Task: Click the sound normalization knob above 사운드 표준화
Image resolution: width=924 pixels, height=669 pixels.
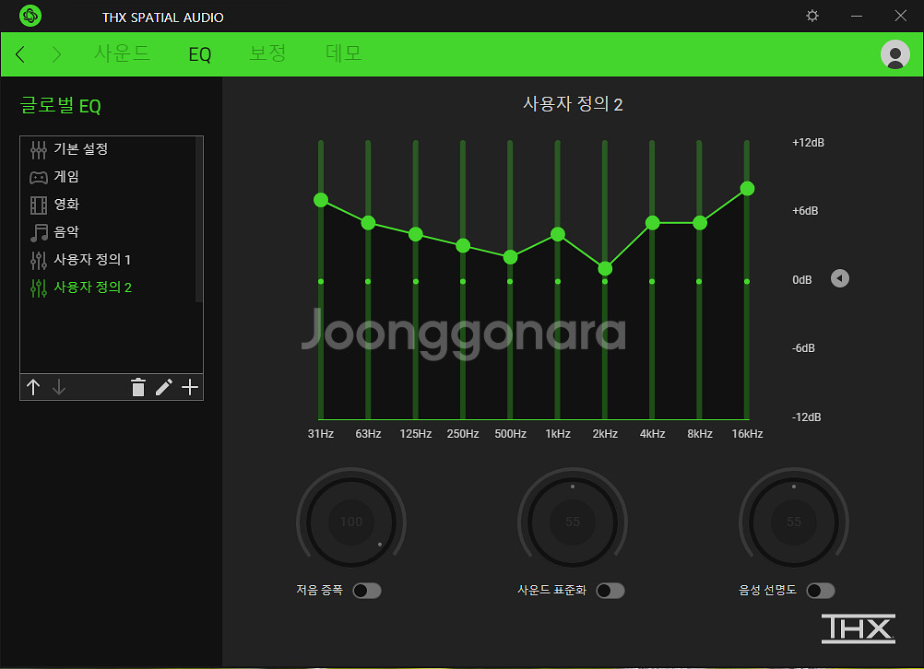Action: click(573, 522)
